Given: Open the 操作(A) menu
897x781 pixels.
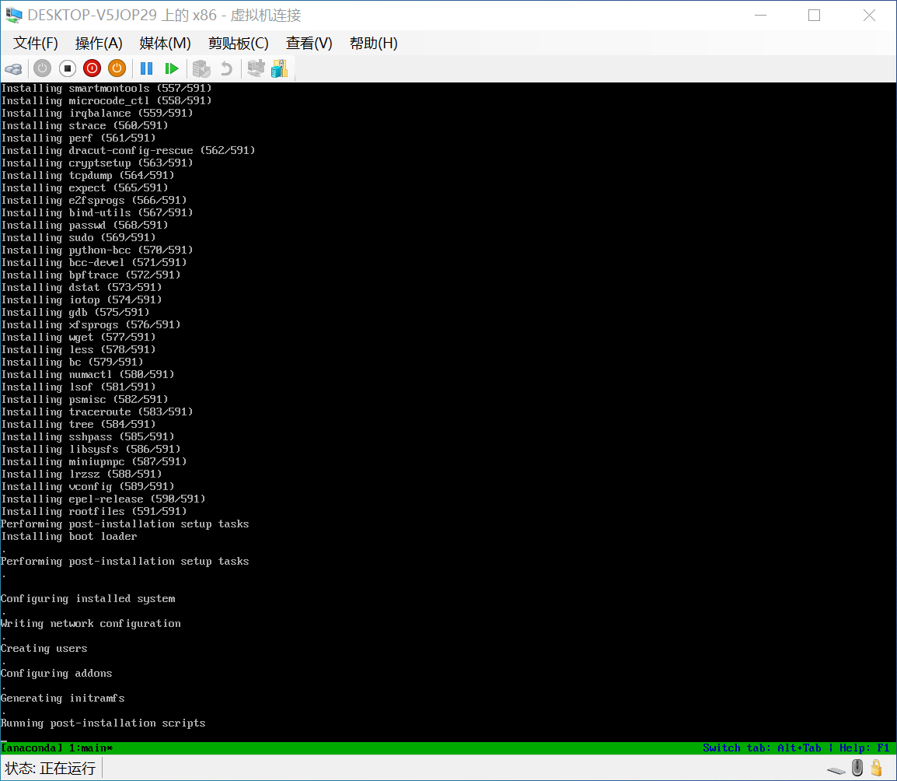Looking at the screenshot, I should (99, 43).
